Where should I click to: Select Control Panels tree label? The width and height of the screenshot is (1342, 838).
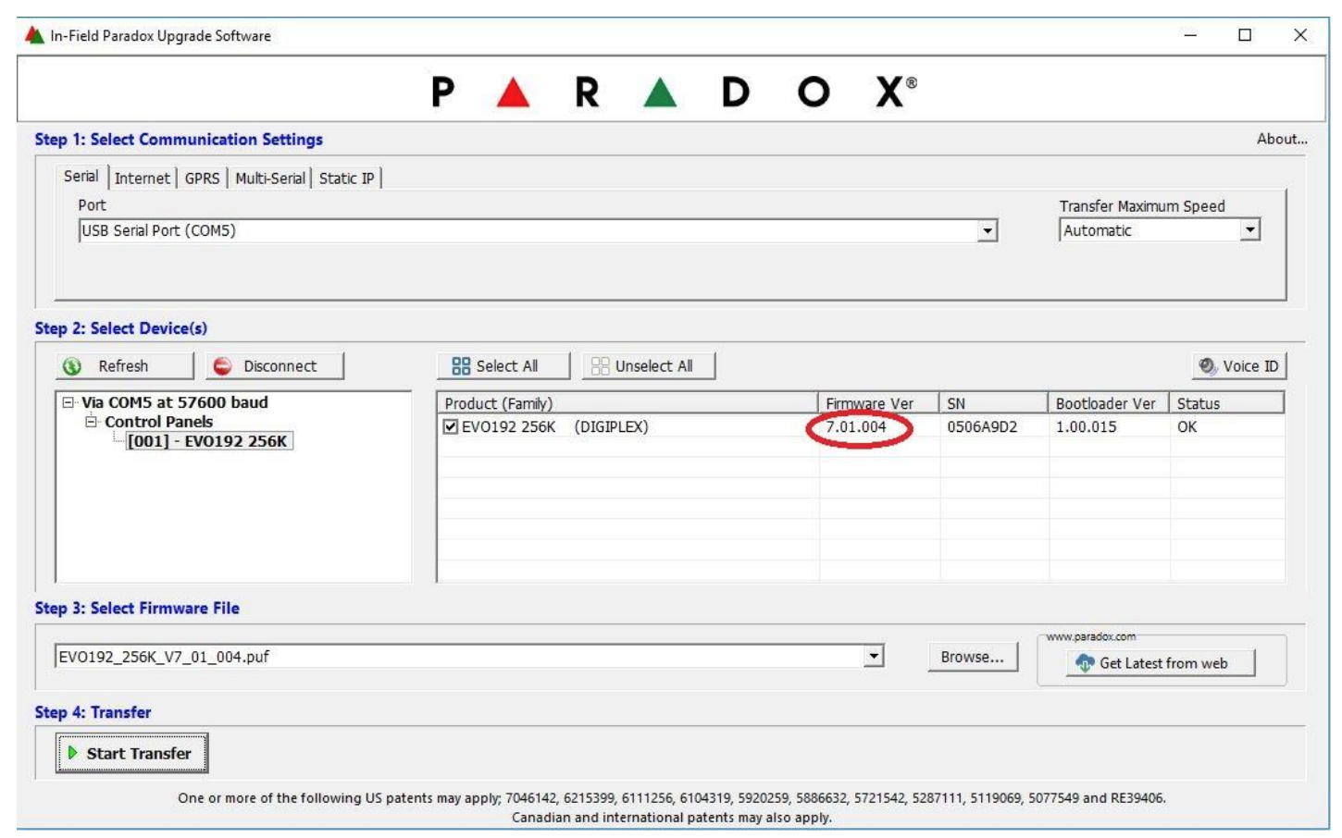[158, 422]
